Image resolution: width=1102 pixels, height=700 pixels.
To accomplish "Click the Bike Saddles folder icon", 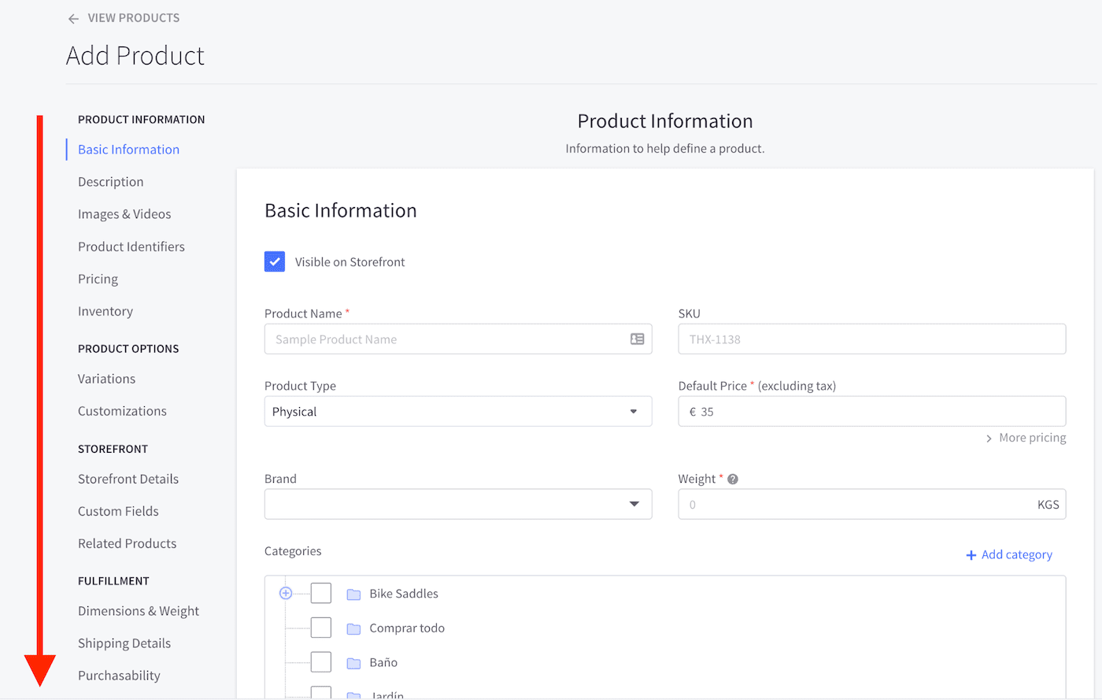I will click(353, 594).
